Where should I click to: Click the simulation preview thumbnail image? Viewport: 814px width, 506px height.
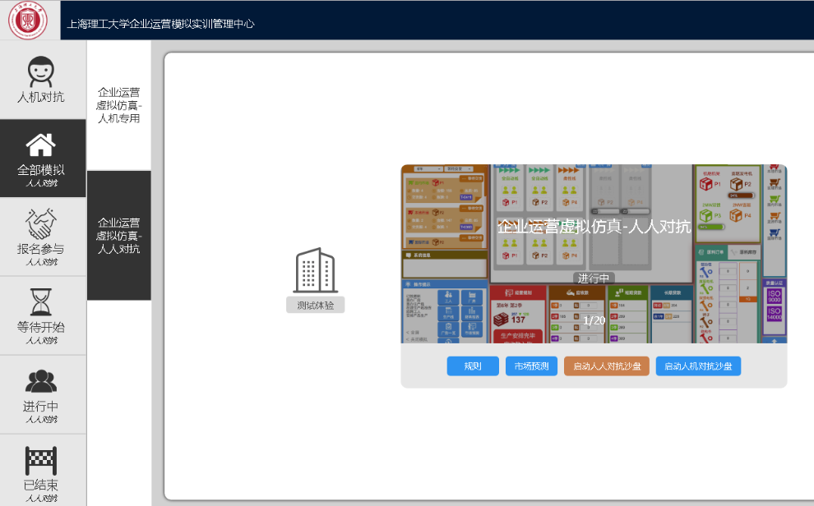coord(594,254)
